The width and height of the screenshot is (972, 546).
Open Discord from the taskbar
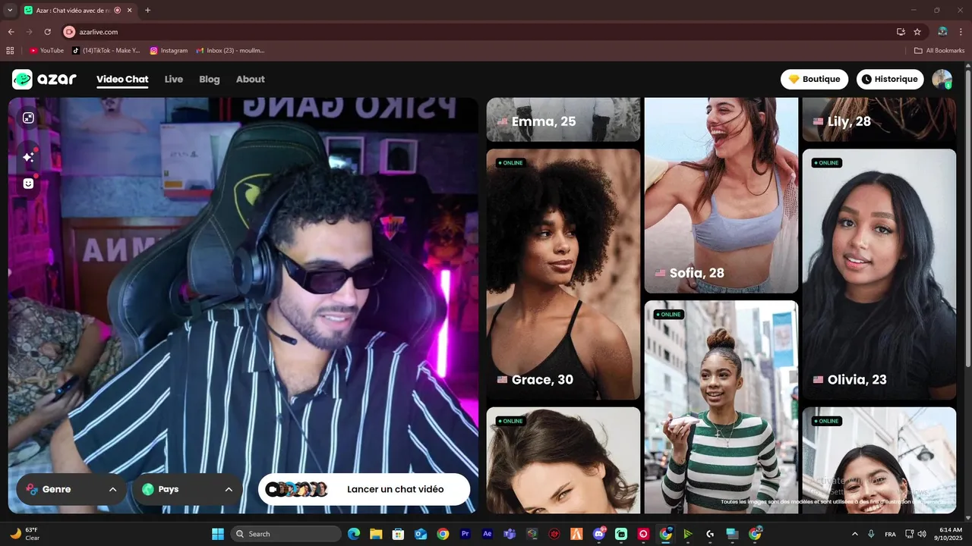pos(599,534)
